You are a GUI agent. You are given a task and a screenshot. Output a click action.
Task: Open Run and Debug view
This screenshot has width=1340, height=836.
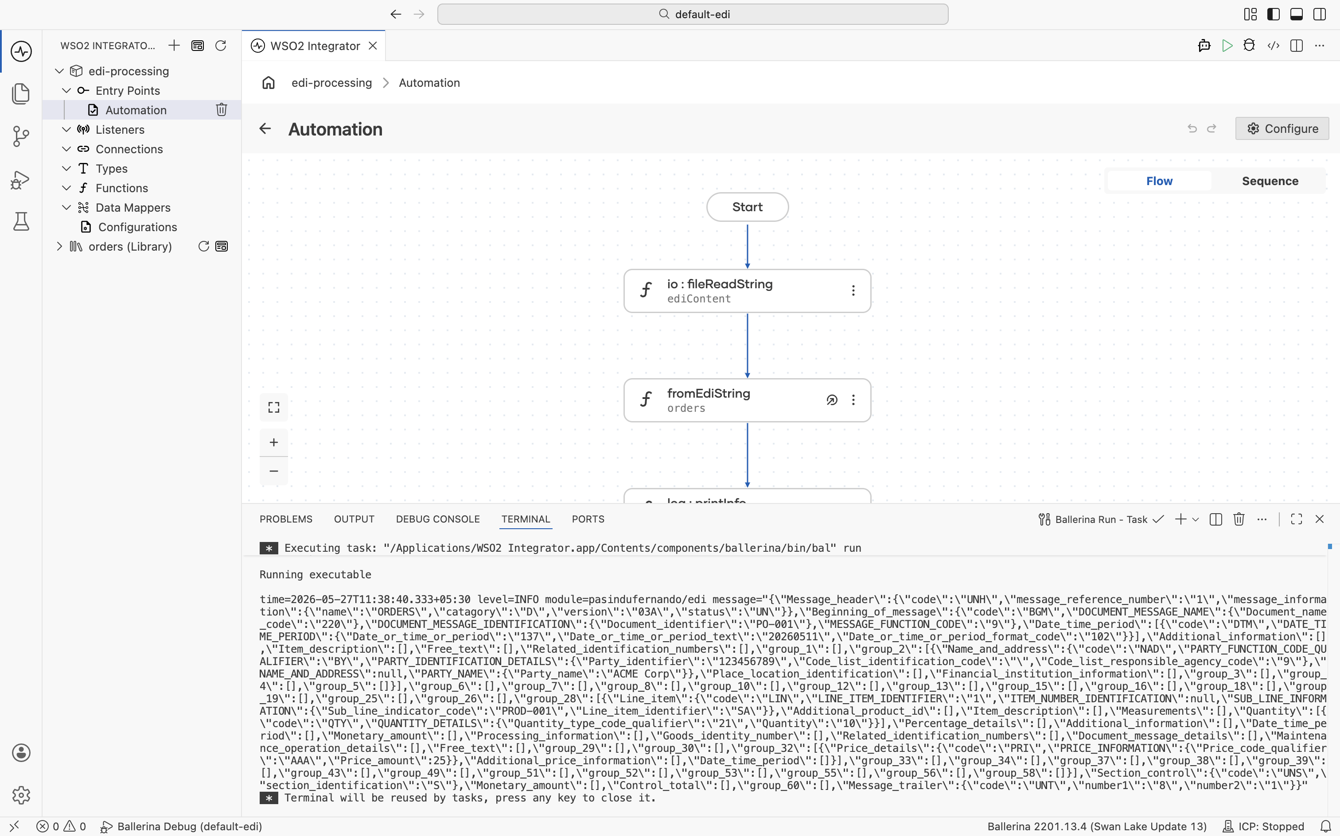pos(21,179)
